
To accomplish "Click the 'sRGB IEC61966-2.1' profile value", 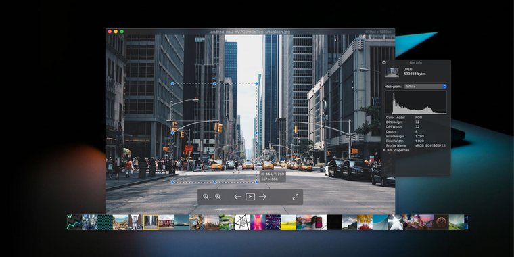I will coord(430,145).
